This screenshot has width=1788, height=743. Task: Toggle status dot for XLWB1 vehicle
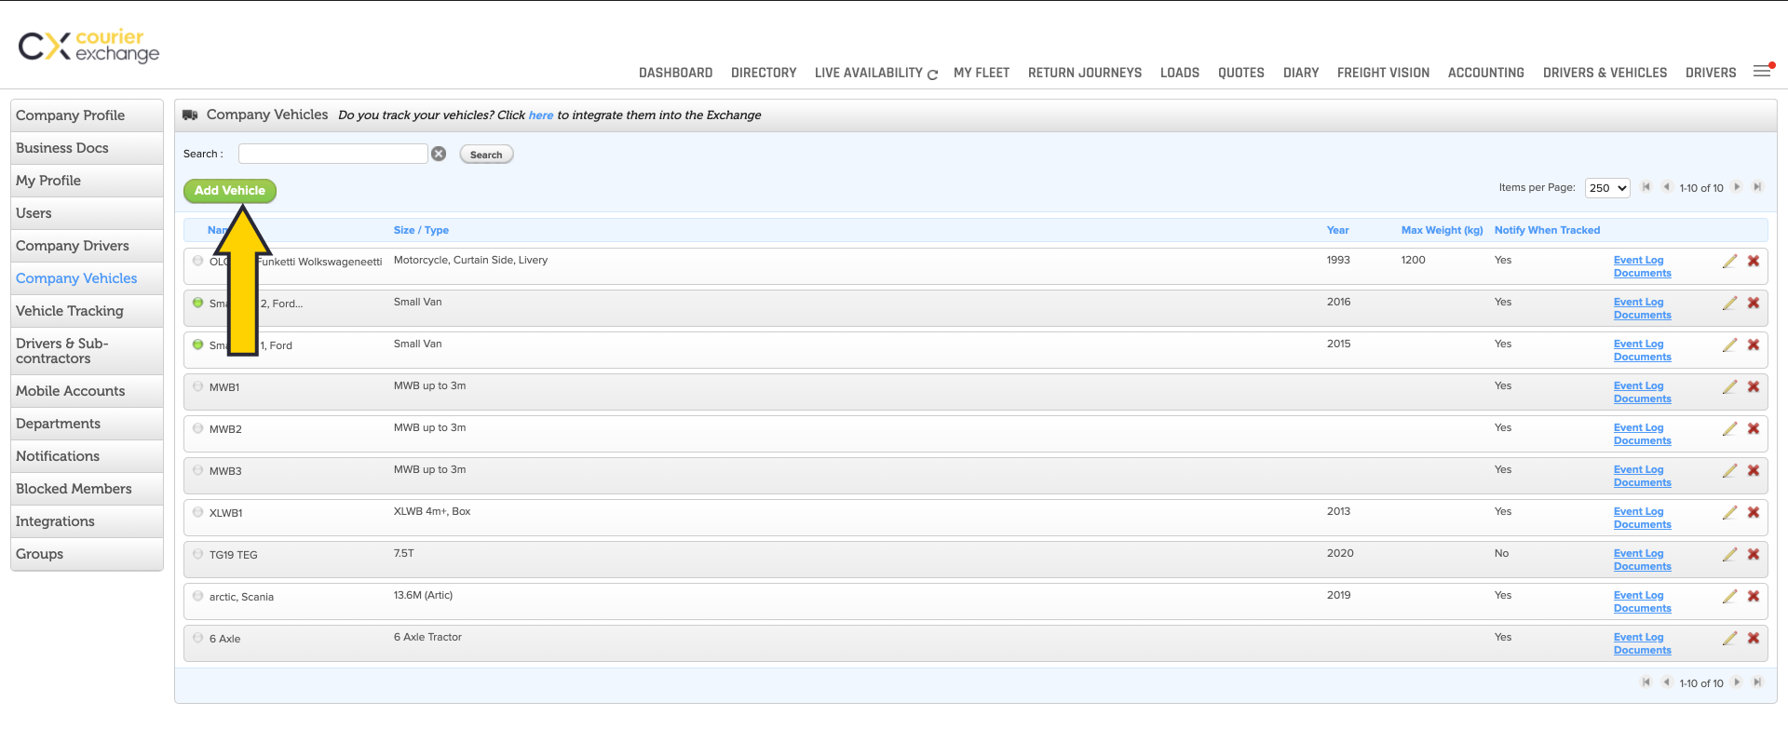click(x=198, y=512)
